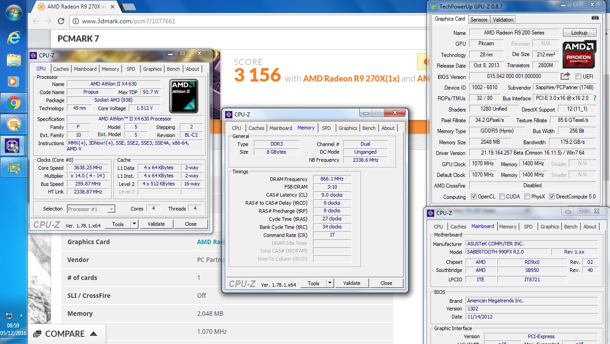Click the Sapphire/PCPartner (174B) subvendor field
Screen dimensions: 610x344
pyautogui.click(x=564, y=87)
